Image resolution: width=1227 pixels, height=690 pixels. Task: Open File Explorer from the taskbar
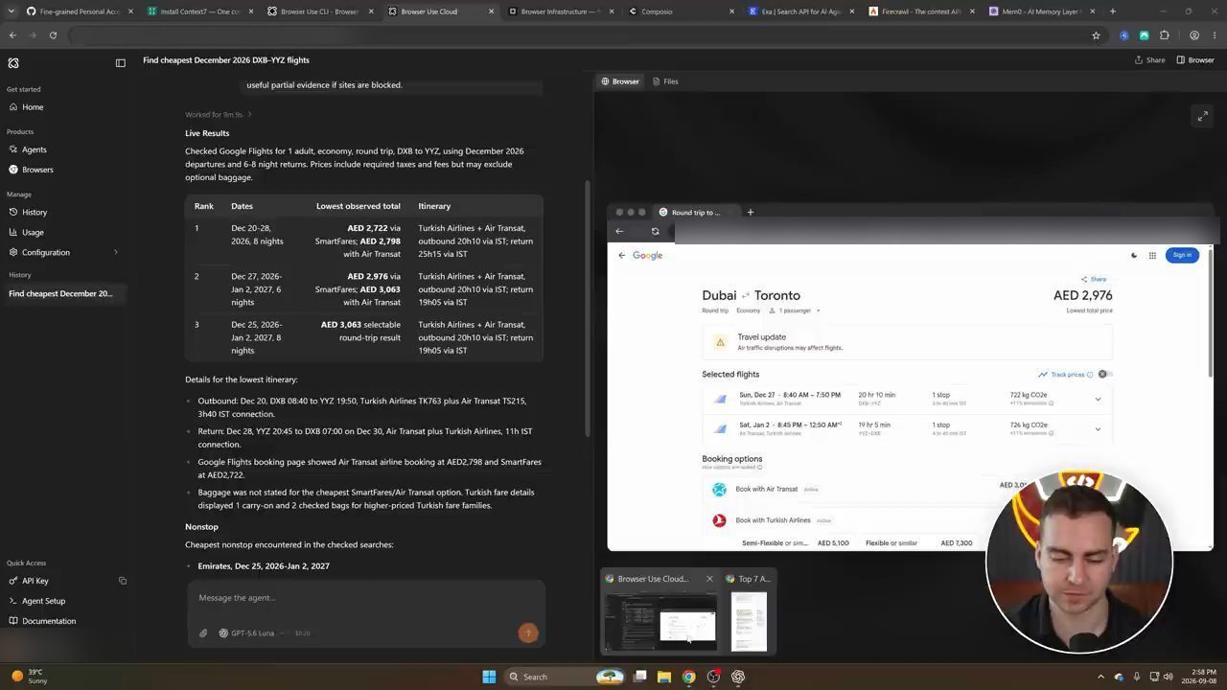(x=663, y=677)
